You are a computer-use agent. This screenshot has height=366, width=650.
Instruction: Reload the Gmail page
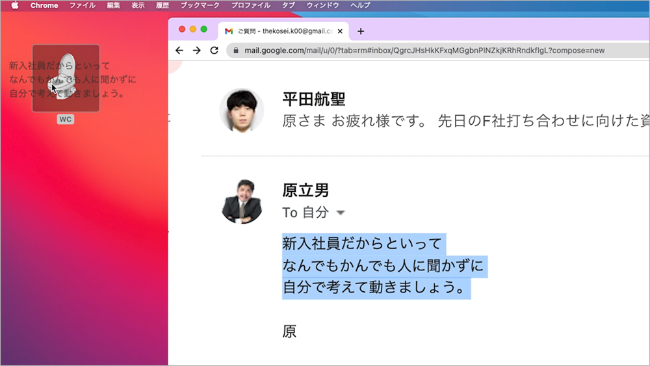click(214, 50)
